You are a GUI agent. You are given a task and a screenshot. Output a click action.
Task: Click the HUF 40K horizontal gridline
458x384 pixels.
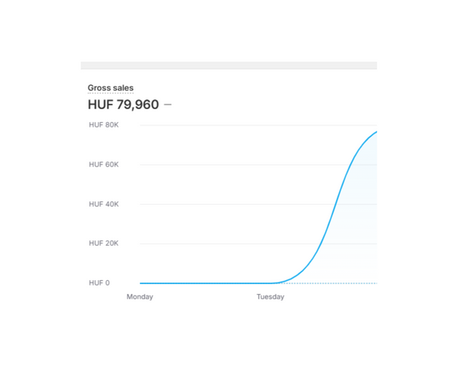(229, 205)
